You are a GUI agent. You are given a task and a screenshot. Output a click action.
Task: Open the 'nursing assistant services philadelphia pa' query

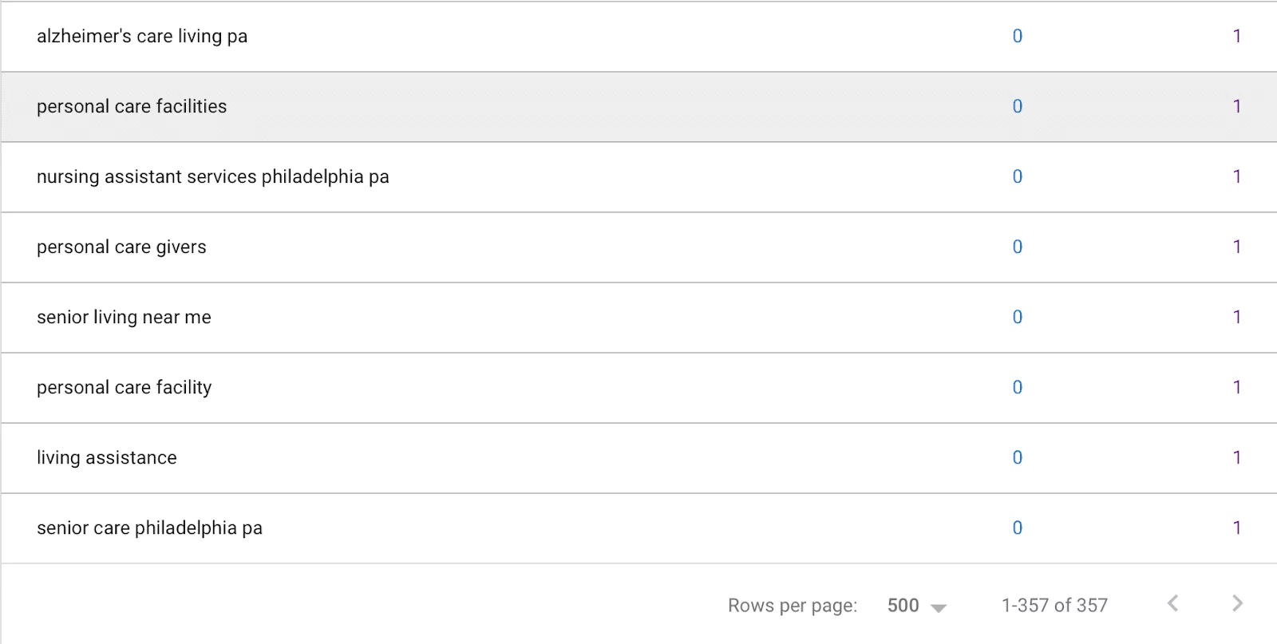click(x=212, y=176)
